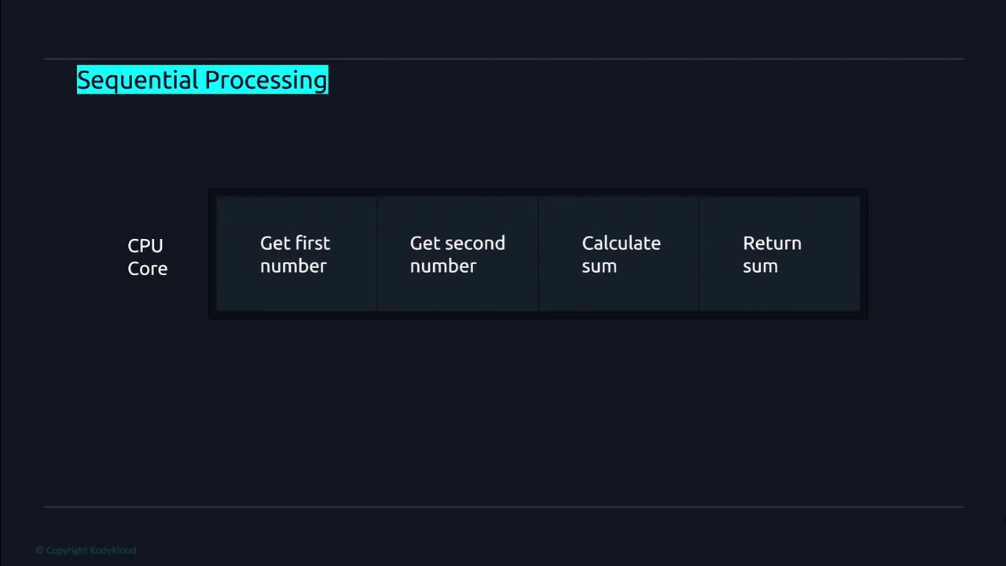Click the word "Sequential" in the title
The height and width of the screenshot is (566, 1006).
point(138,80)
